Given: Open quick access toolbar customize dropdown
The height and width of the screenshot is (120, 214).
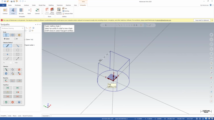Looking at the screenshot, I should pyautogui.click(x=25, y=1).
